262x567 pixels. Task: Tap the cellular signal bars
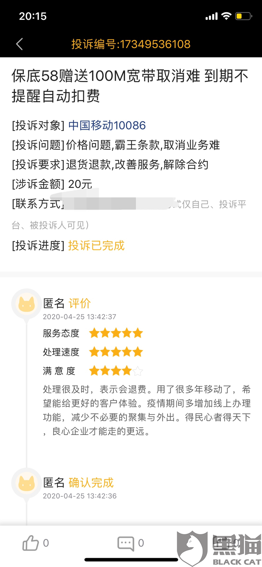pos(211,16)
